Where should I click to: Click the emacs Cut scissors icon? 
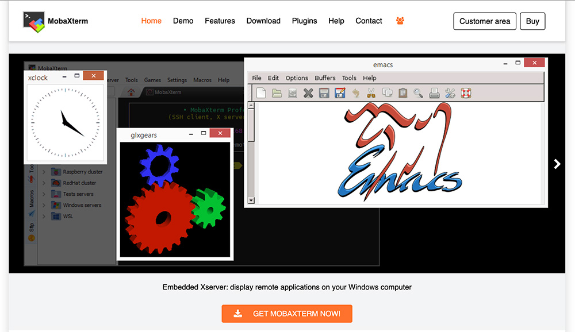(x=371, y=93)
